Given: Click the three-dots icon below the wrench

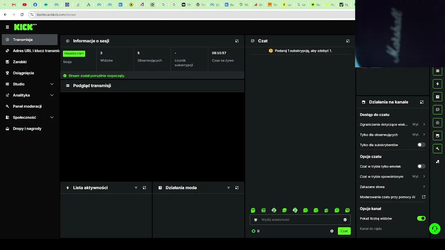Looking at the screenshot, I should [437, 161].
